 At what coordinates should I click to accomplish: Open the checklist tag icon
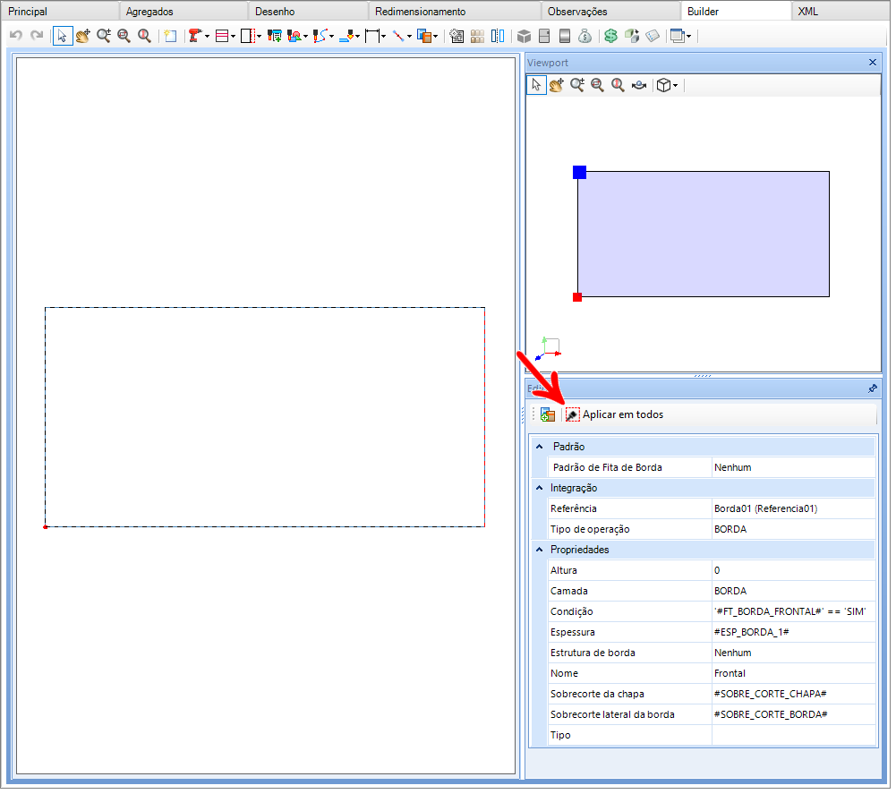[653, 36]
